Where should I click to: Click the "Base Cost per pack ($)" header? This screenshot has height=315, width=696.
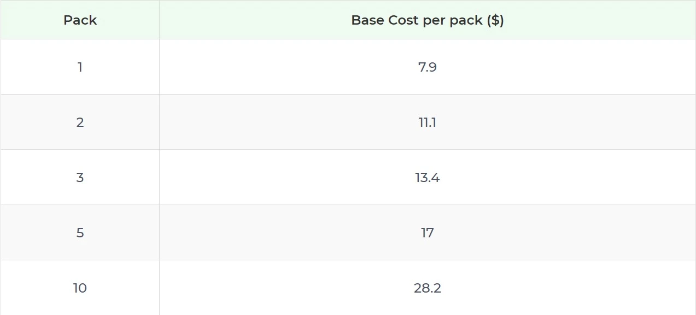427,20
